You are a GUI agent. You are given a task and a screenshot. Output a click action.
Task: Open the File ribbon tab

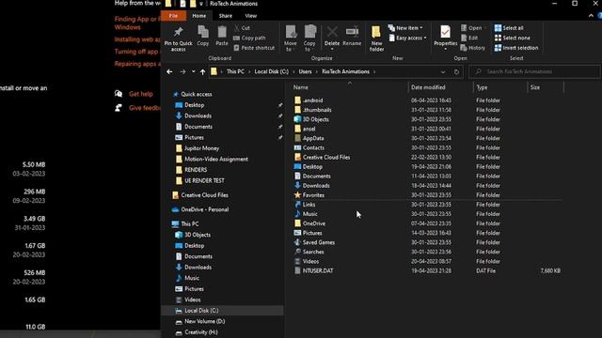pos(173,16)
